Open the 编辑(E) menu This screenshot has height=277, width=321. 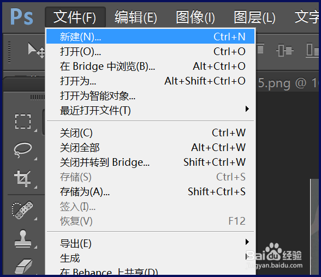(x=136, y=17)
